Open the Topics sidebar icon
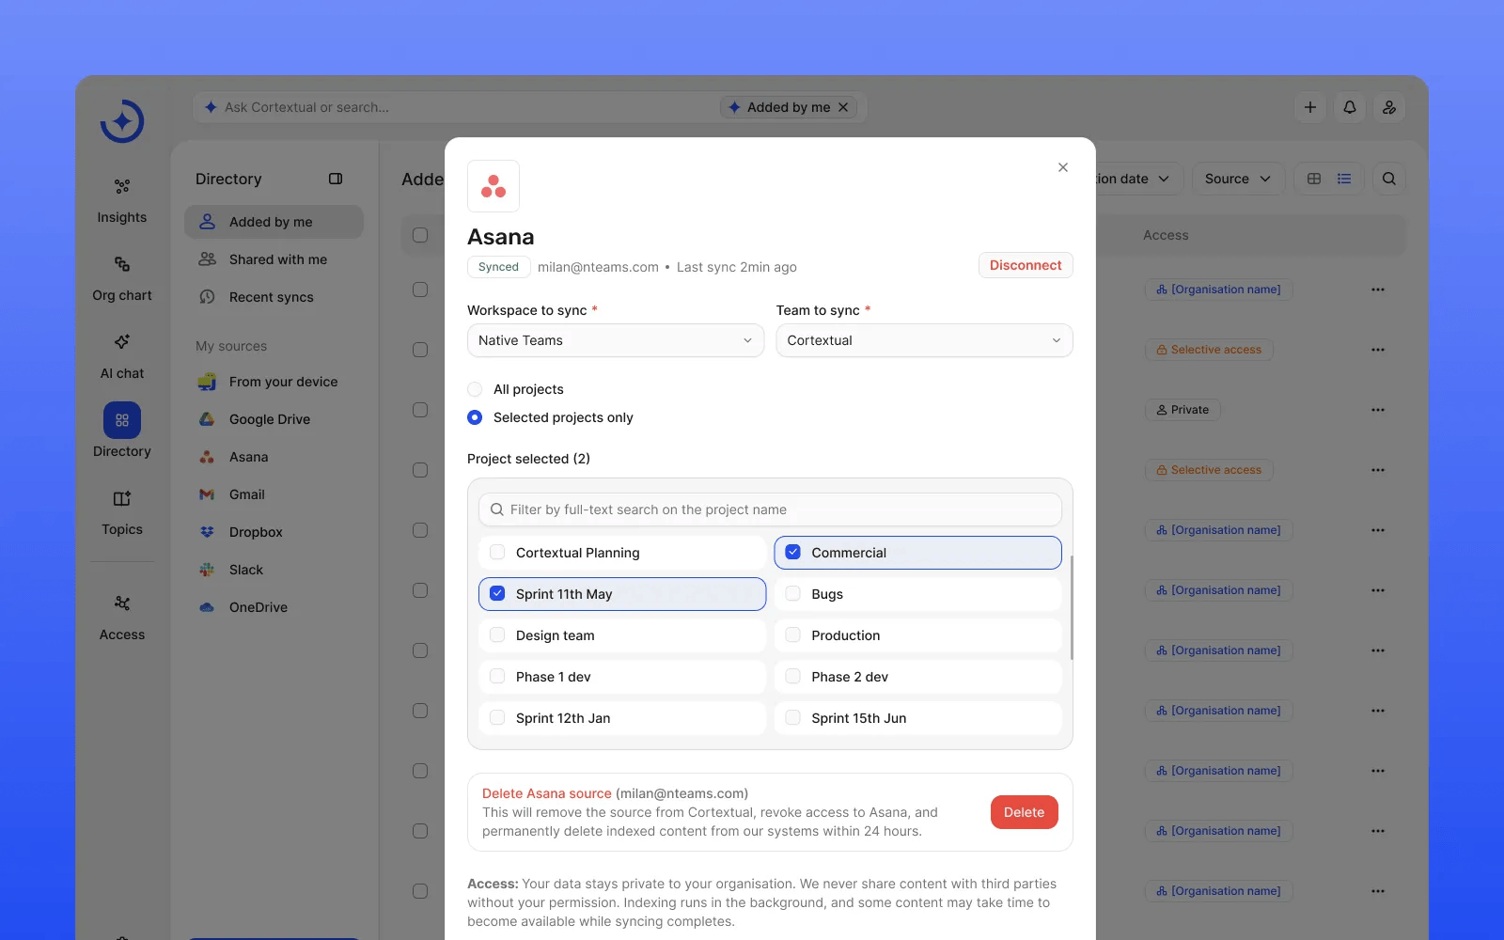The height and width of the screenshot is (940, 1504). [122, 498]
